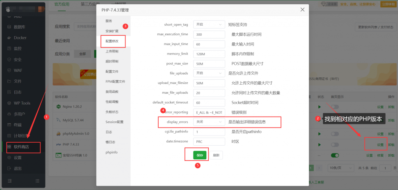Click 设置 link in PHP 7.4.33 row
This screenshot has width=398, height=190.
click(x=380, y=145)
